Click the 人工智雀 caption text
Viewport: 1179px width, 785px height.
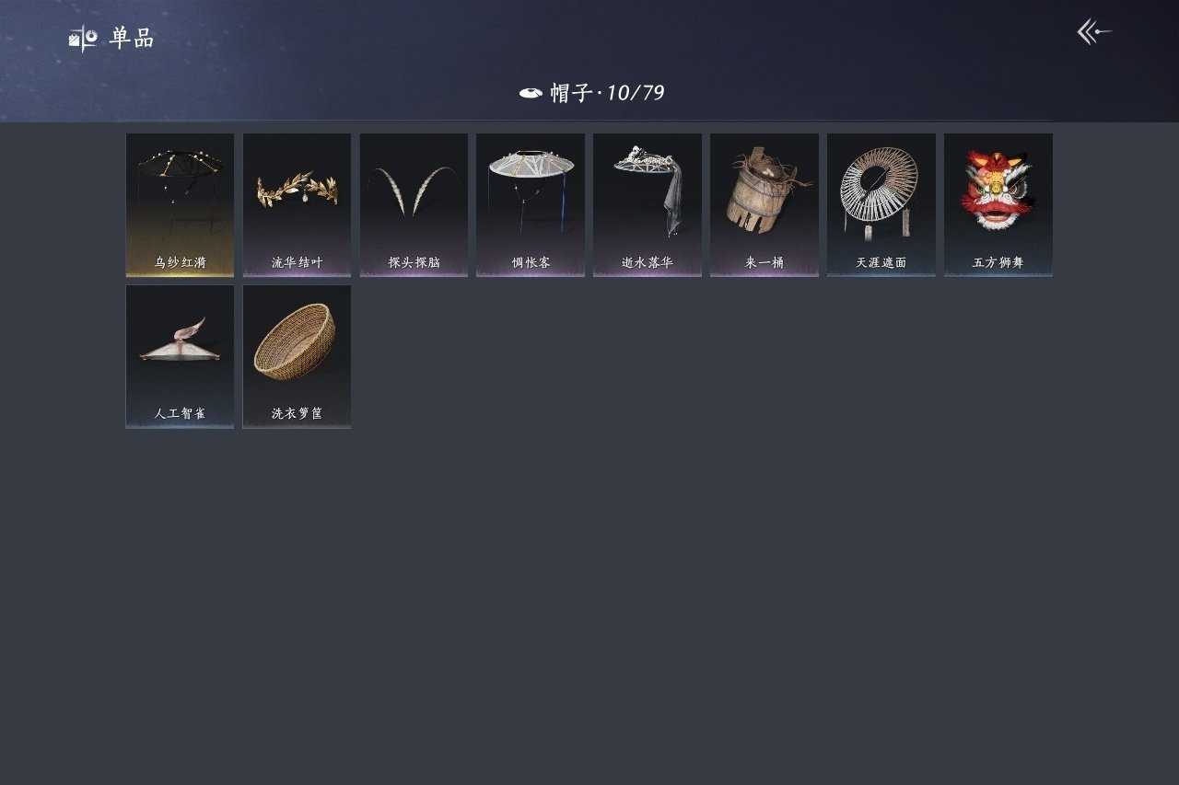181,414
